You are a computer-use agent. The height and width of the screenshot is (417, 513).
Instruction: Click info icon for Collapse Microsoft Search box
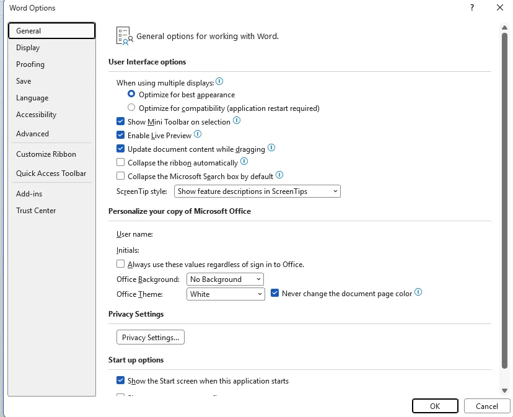pyautogui.click(x=279, y=175)
